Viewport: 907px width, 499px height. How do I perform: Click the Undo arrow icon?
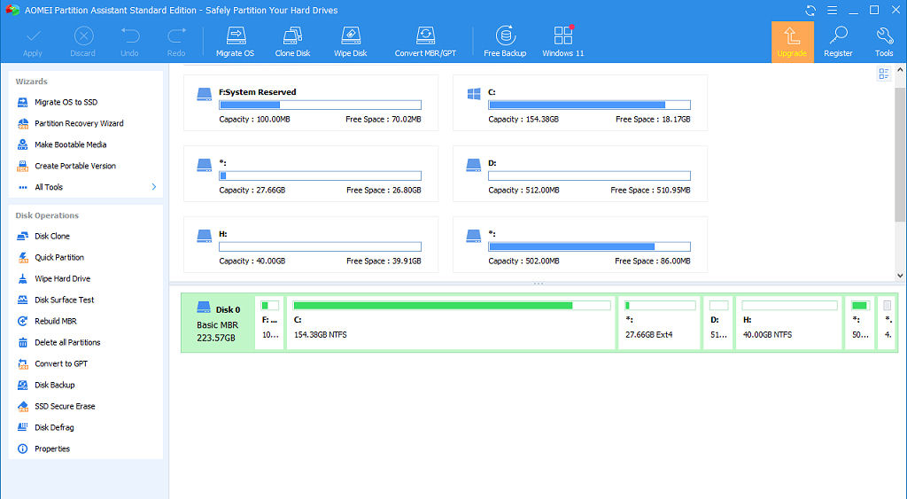[x=129, y=36]
